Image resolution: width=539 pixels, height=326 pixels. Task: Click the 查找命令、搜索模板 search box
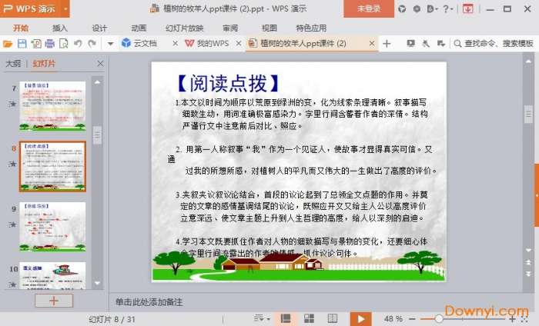coord(494,44)
